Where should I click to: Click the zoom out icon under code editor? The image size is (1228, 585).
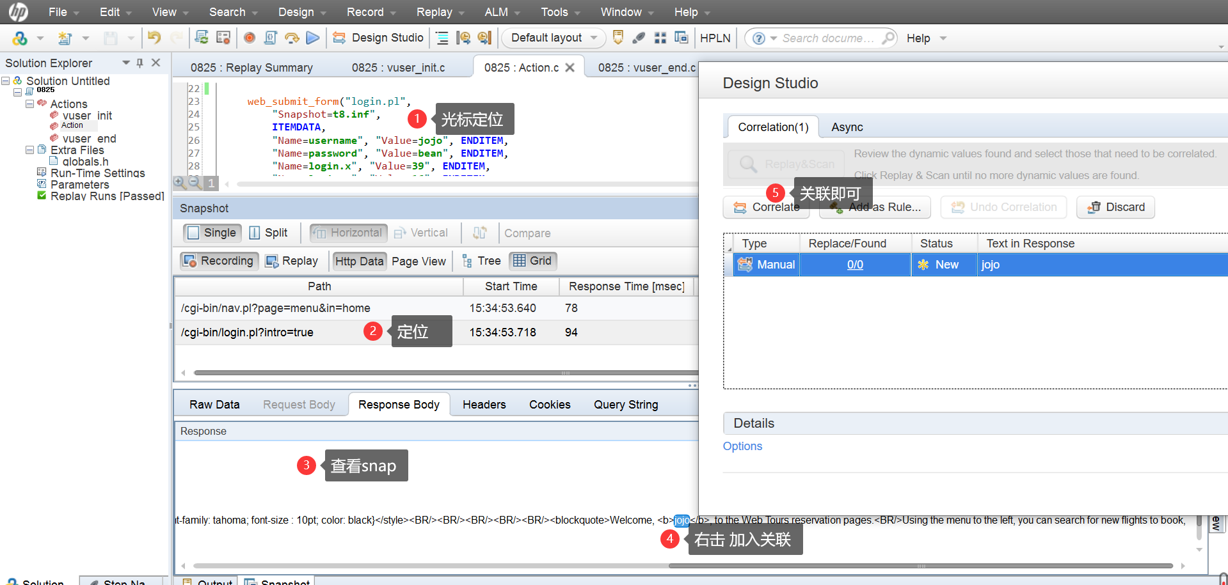click(x=195, y=183)
